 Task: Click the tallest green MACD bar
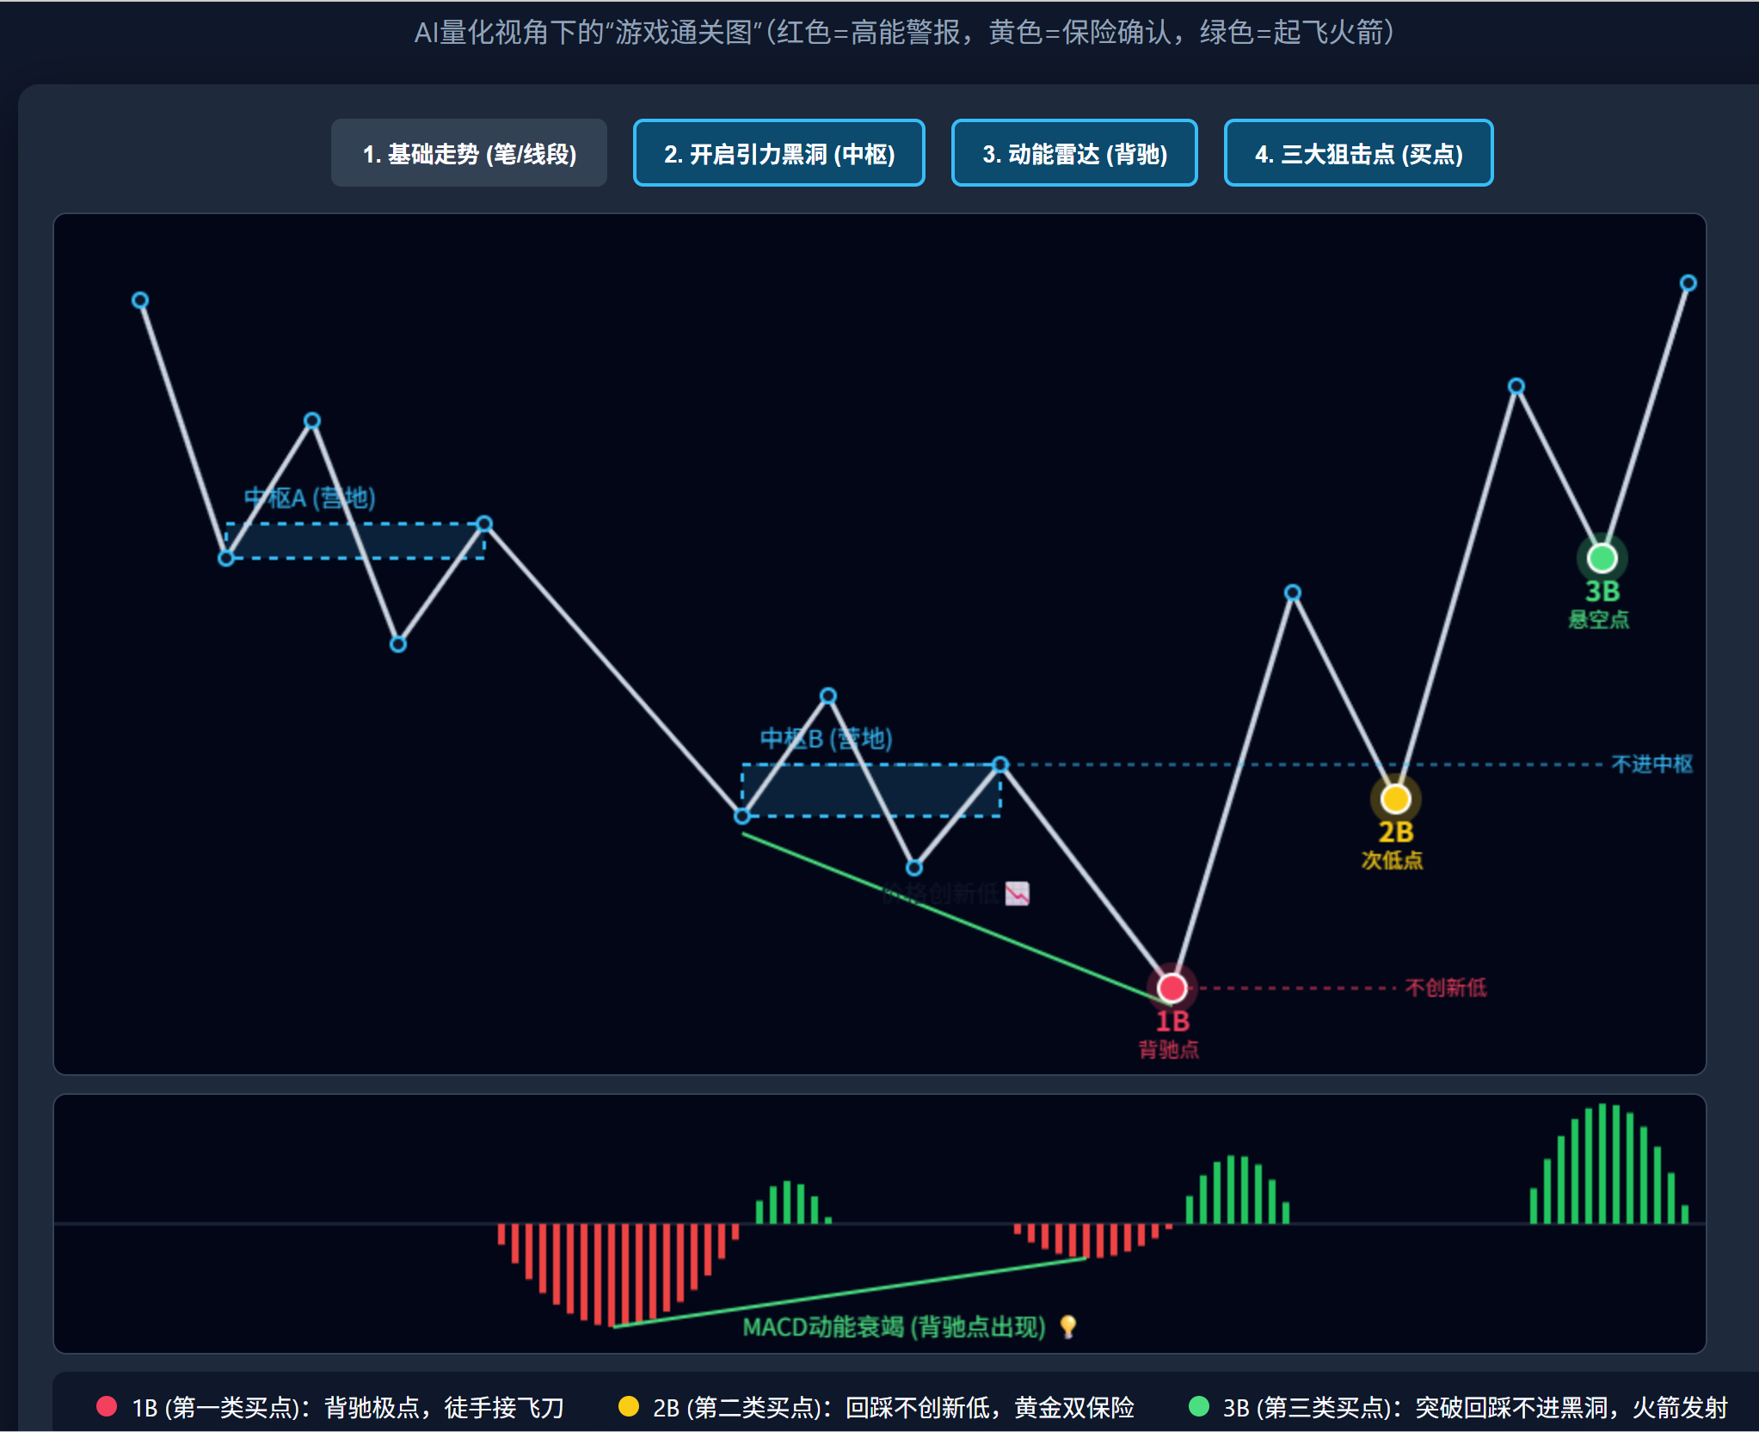click(1602, 1163)
